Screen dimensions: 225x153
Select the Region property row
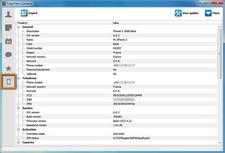tap(117, 53)
